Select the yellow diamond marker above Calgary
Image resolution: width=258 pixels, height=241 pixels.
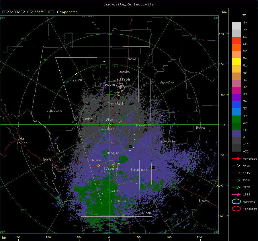pyautogui.click(x=113, y=165)
